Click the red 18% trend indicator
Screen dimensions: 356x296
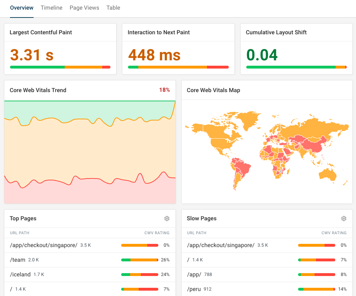165,90
